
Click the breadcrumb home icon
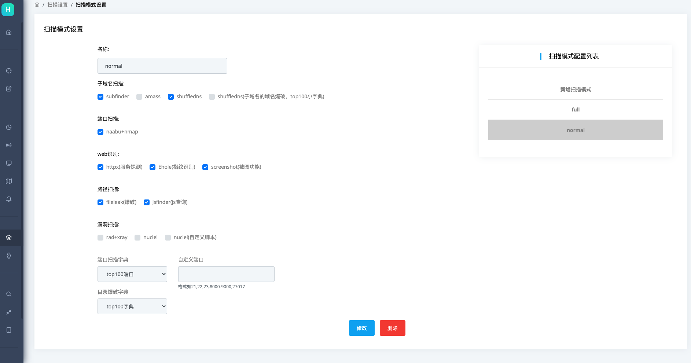point(37,5)
